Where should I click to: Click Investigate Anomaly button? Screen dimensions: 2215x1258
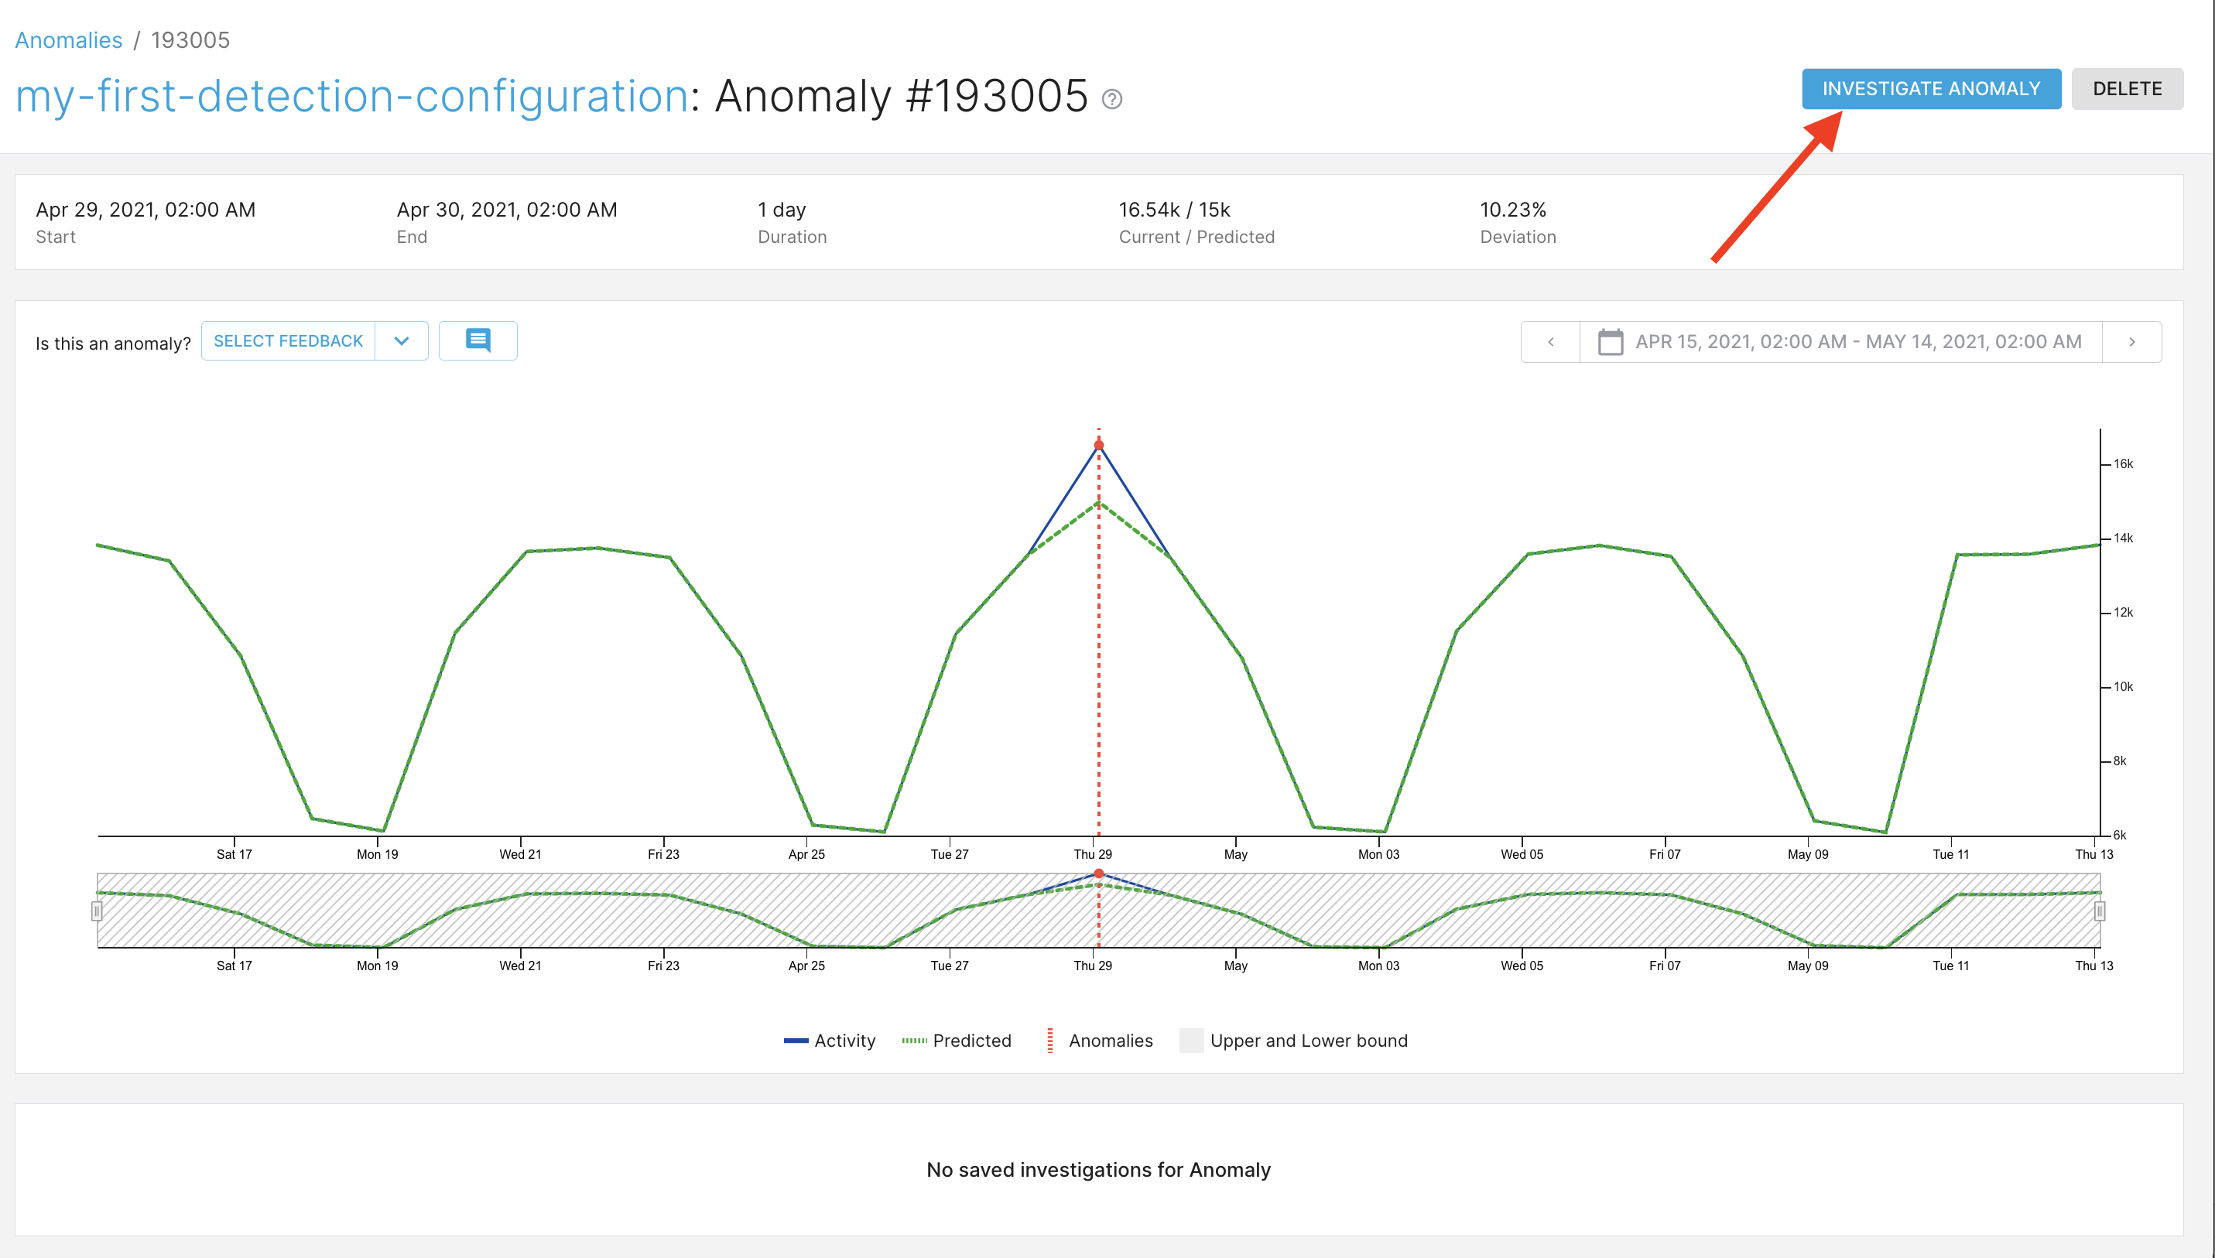point(1931,89)
